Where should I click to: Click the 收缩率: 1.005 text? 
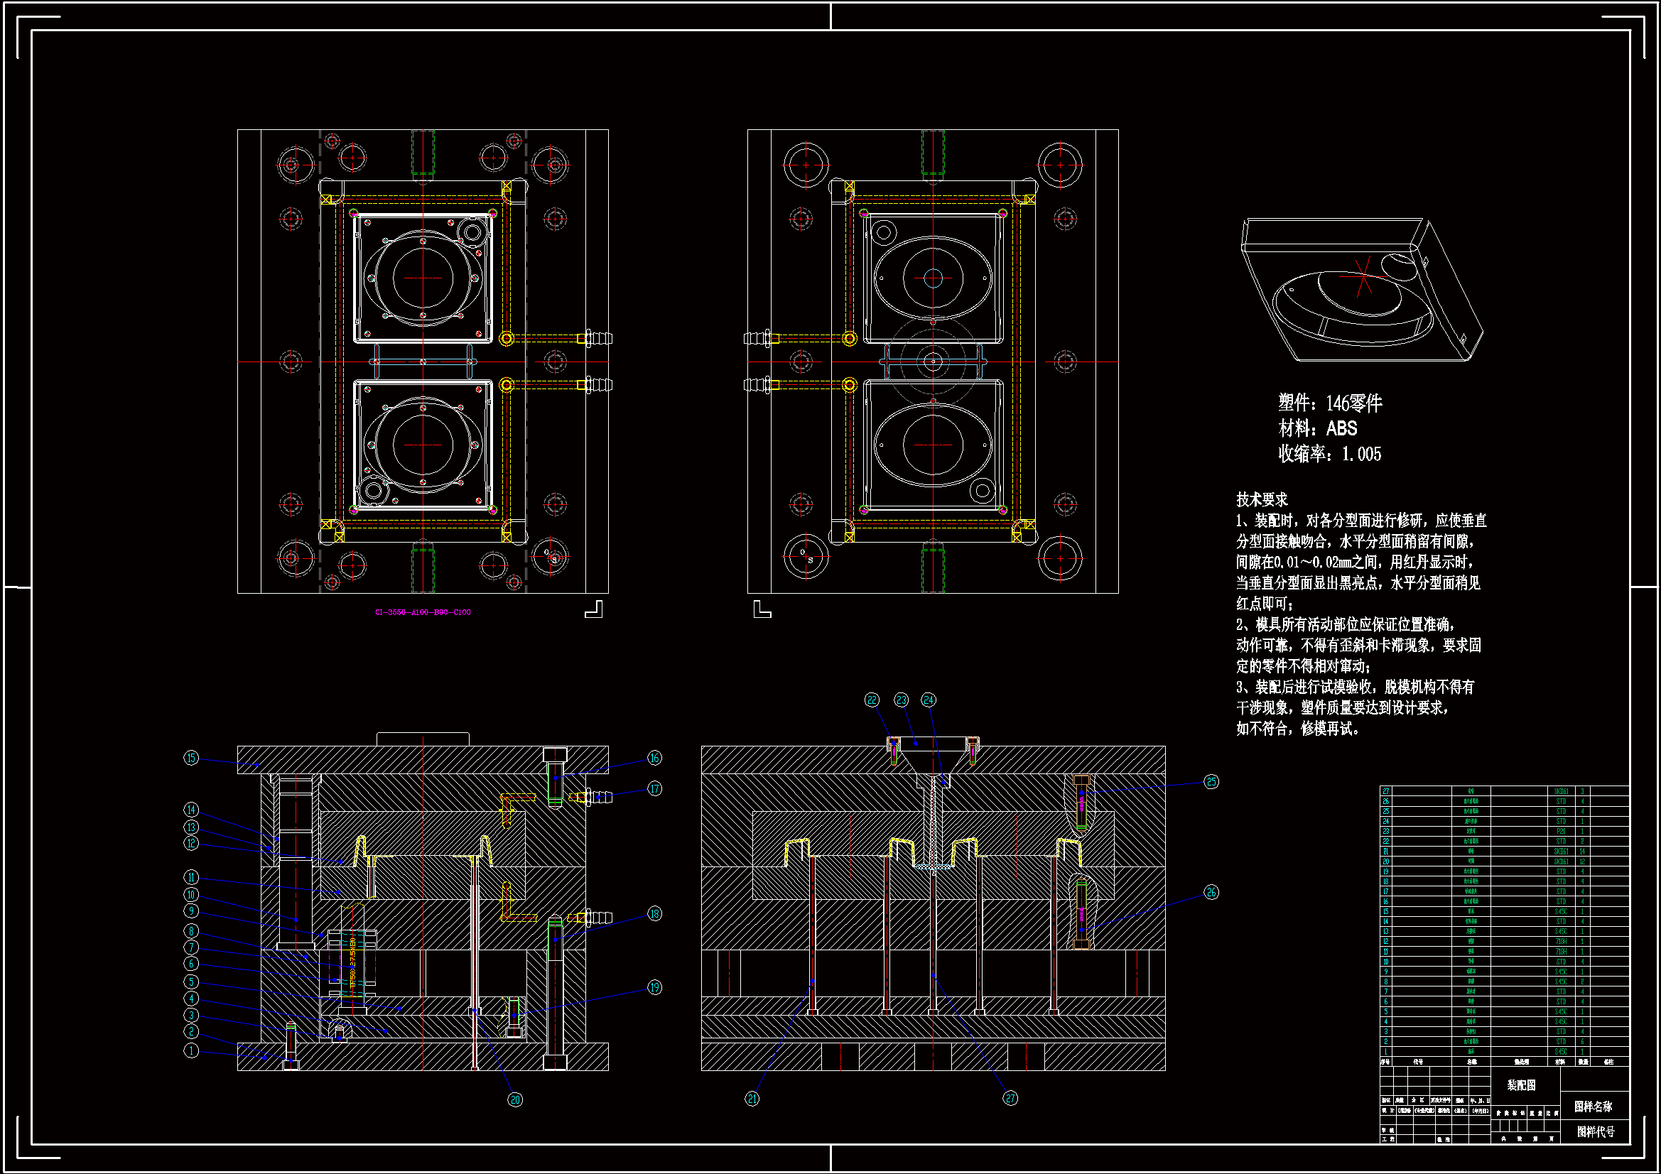[1329, 455]
